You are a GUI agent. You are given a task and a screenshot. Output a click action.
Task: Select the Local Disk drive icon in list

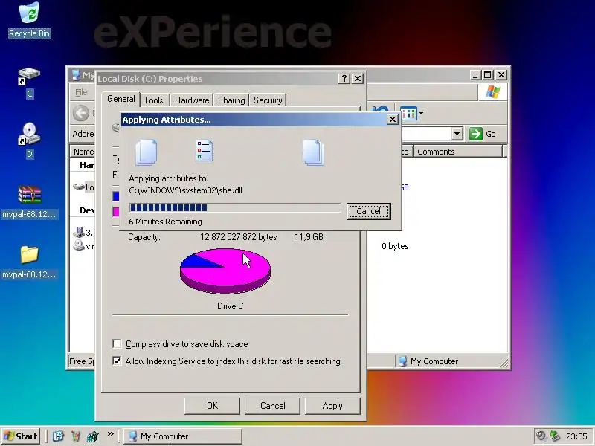(x=79, y=187)
